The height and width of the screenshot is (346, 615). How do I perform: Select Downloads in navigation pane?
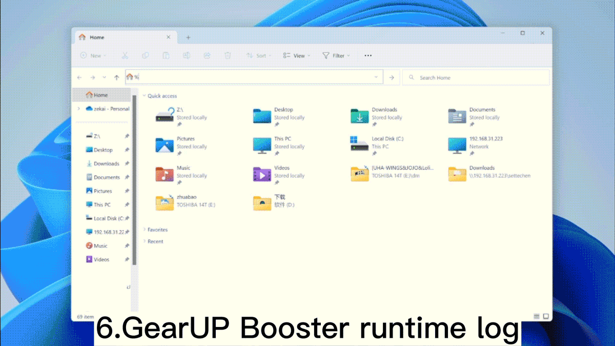[101, 164]
